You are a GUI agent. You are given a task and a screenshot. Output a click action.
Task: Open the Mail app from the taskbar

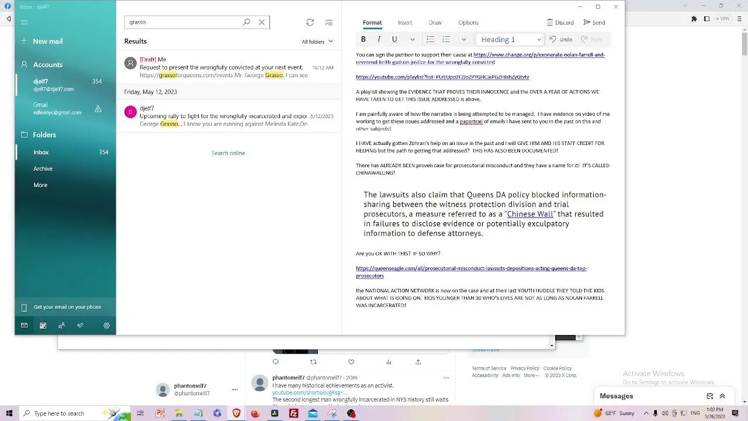(313, 413)
